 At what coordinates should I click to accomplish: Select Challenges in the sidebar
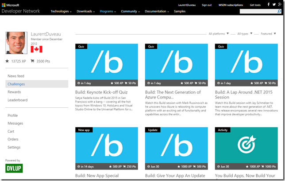click(37, 84)
